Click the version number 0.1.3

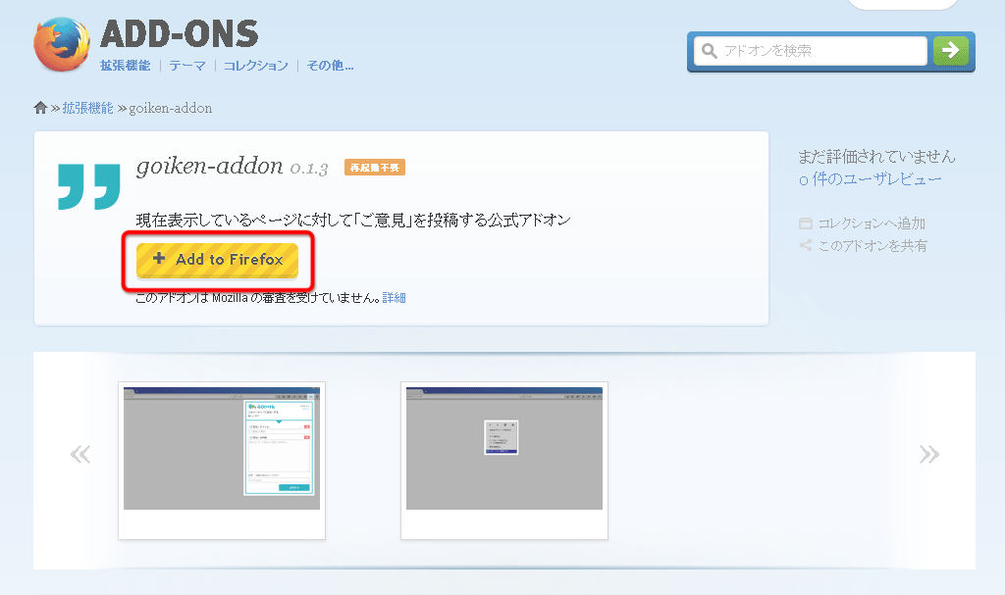tap(309, 169)
